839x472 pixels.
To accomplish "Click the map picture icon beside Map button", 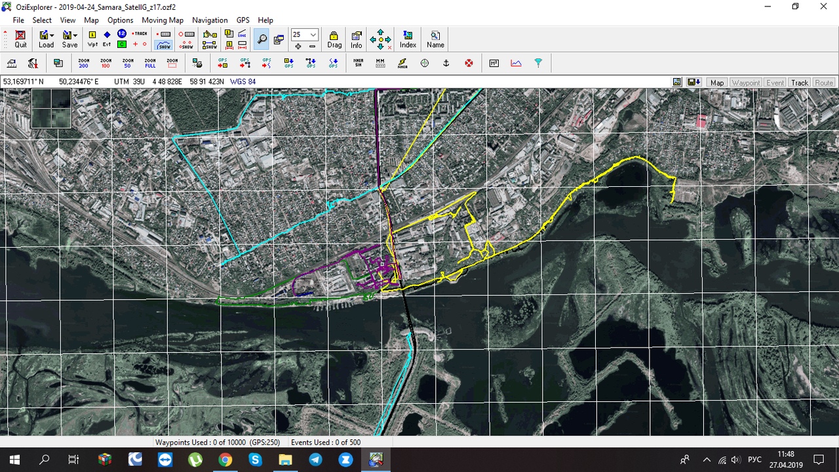I will (677, 82).
